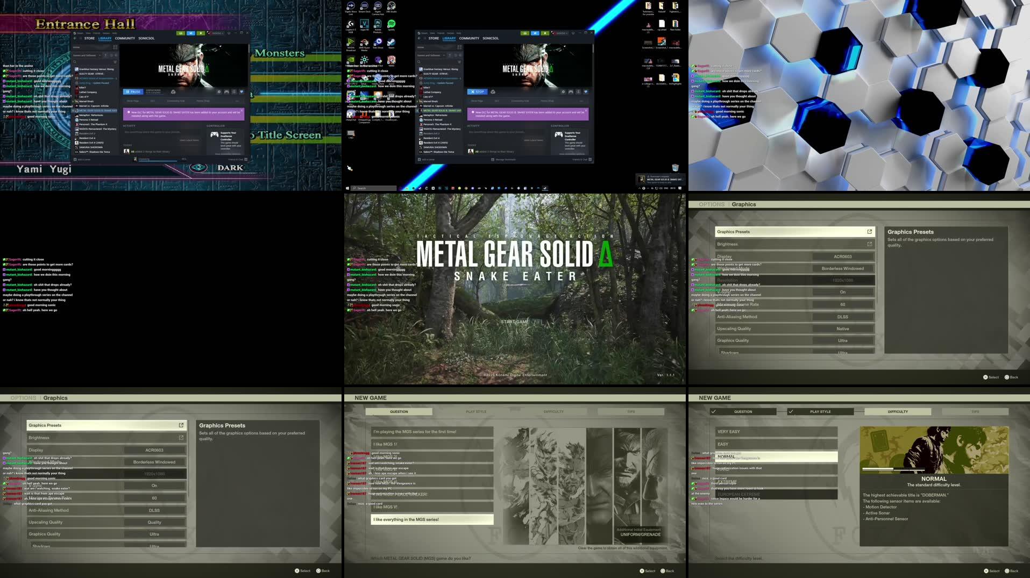Viewport: 1030px width, 578px height.
Task: Open OBS Studio desktop shortcut
Action: coord(392,7)
